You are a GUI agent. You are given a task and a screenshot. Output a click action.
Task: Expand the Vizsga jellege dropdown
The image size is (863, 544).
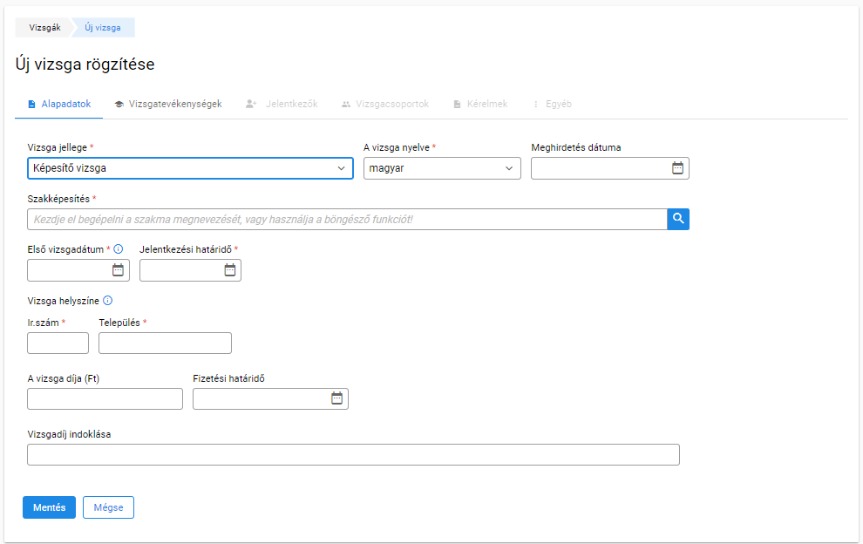tap(190, 168)
